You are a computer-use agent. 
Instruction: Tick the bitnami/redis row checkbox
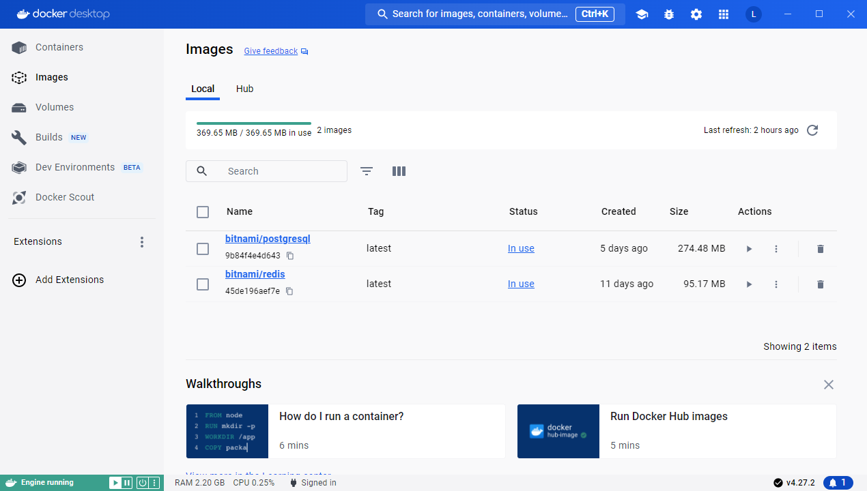point(203,284)
